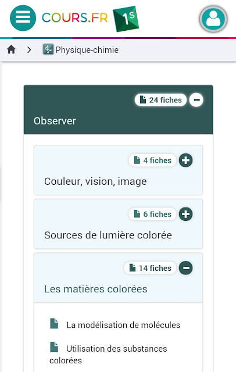
Task: Click the COURS.FR logo
Action: click(75, 18)
